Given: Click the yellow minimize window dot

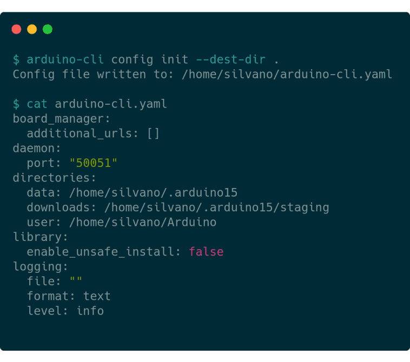Looking at the screenshot, I should tap(32, 29).
